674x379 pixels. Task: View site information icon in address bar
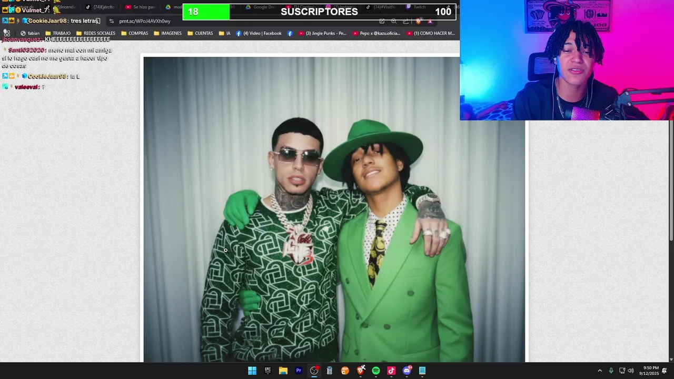pos(112,21)
